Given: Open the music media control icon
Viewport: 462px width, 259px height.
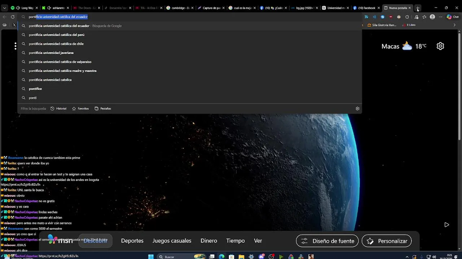Looking at the screenshot, I should (416, 17).
